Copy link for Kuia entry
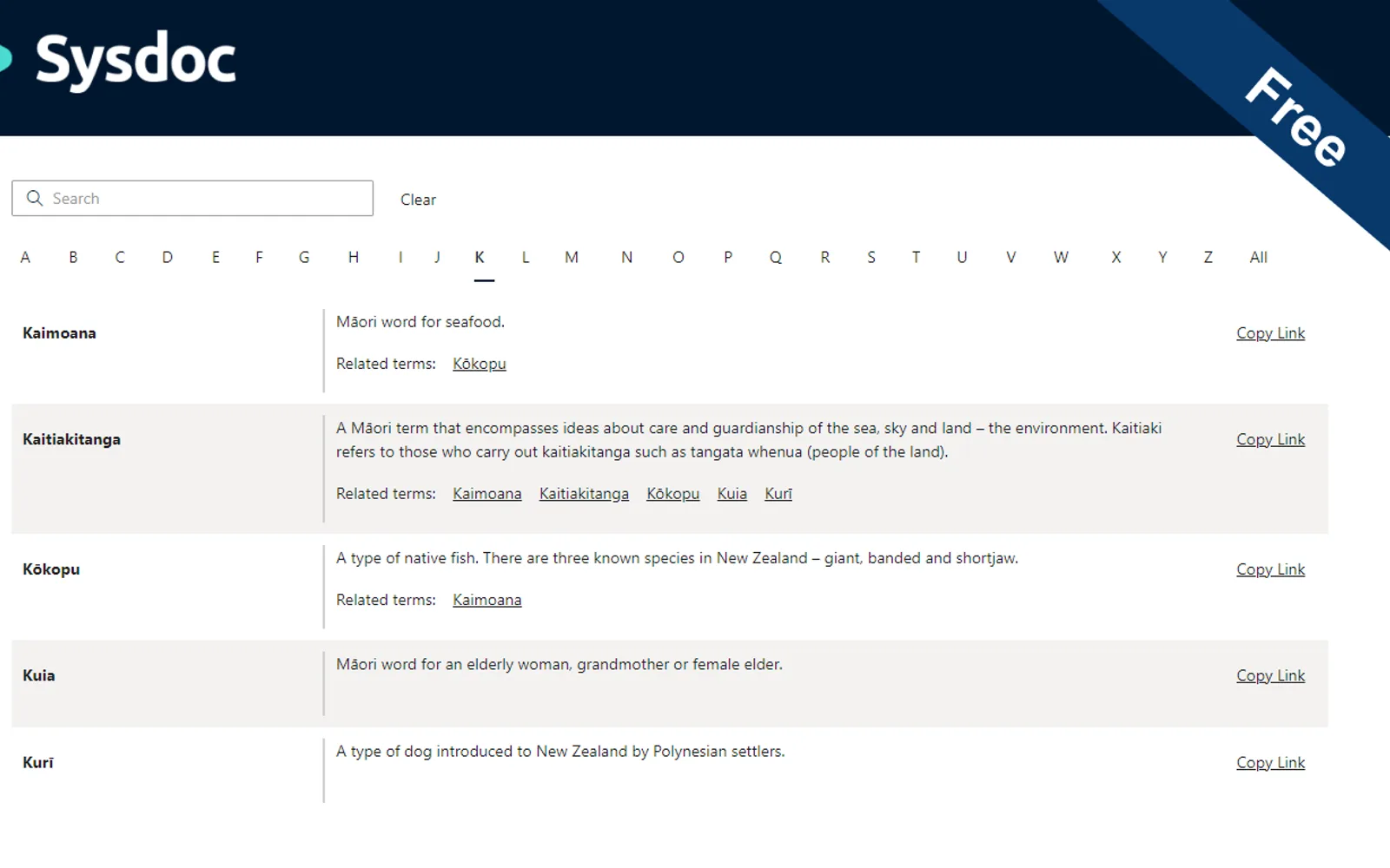 tap(1270, 675)
